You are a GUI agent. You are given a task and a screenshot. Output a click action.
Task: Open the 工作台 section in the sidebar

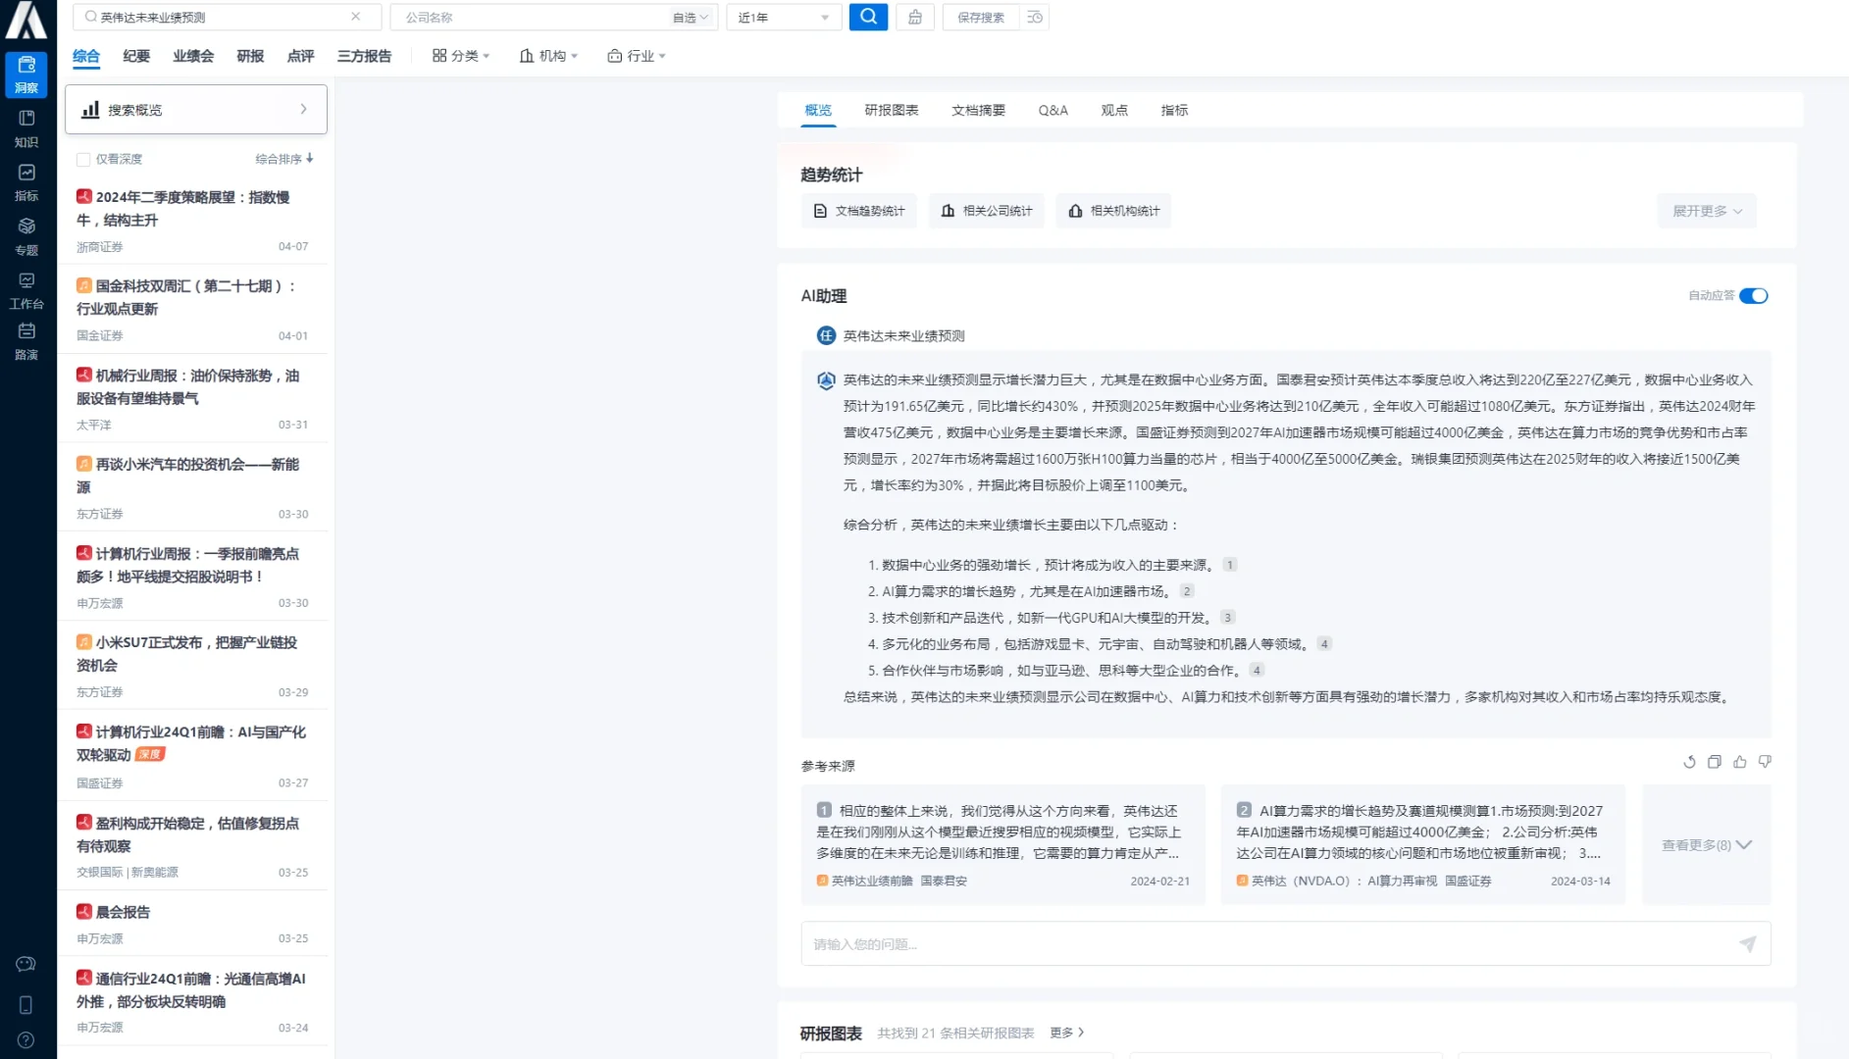coord(26,290)
